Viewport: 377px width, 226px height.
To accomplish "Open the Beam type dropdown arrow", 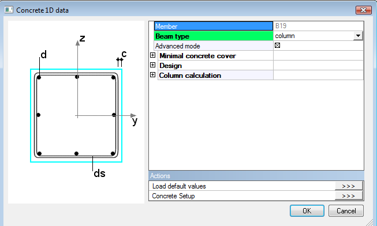I will point(358,36).
